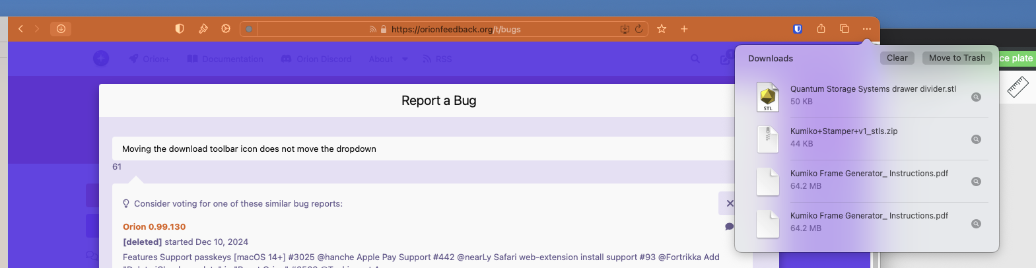Toggle the Downloads toolbar button
Image resolution: width=1036 pixels, height=268 pixels.
point(61,29)
